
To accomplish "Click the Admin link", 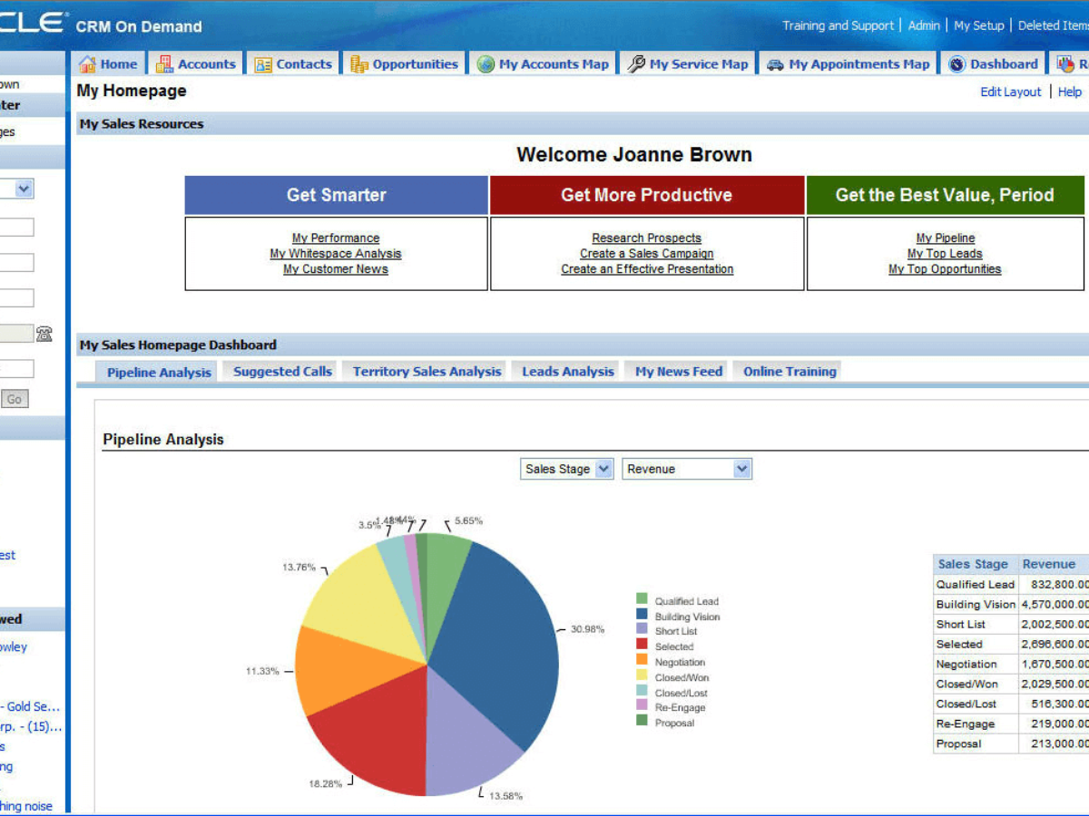I will [924, 25].
